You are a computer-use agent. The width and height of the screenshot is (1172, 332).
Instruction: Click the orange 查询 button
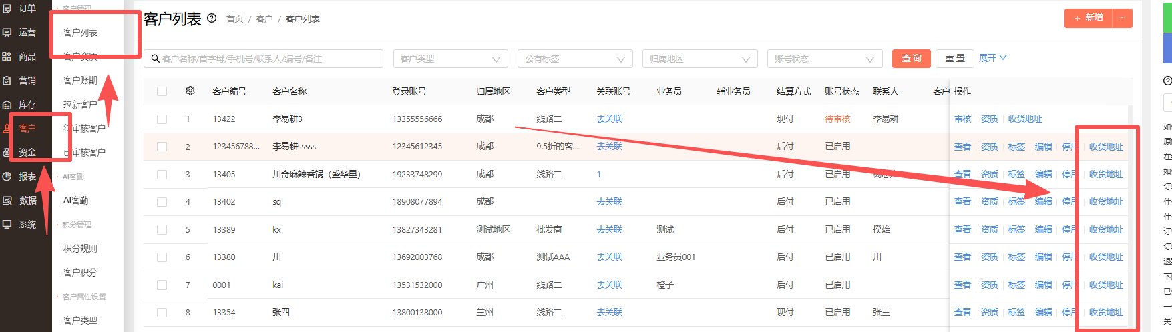(x=912, y=59)
